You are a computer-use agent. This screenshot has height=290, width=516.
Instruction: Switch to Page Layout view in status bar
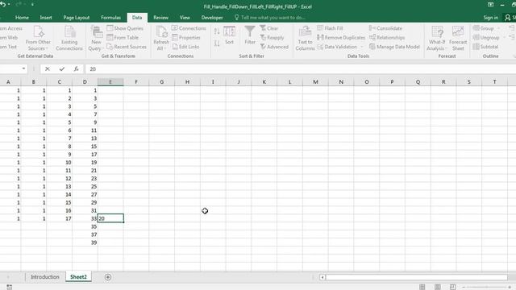tap(437, 287)
